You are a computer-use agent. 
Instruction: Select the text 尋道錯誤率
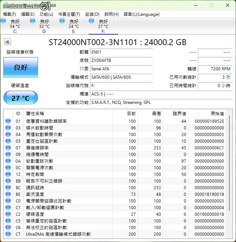click(x=37, y=148)
